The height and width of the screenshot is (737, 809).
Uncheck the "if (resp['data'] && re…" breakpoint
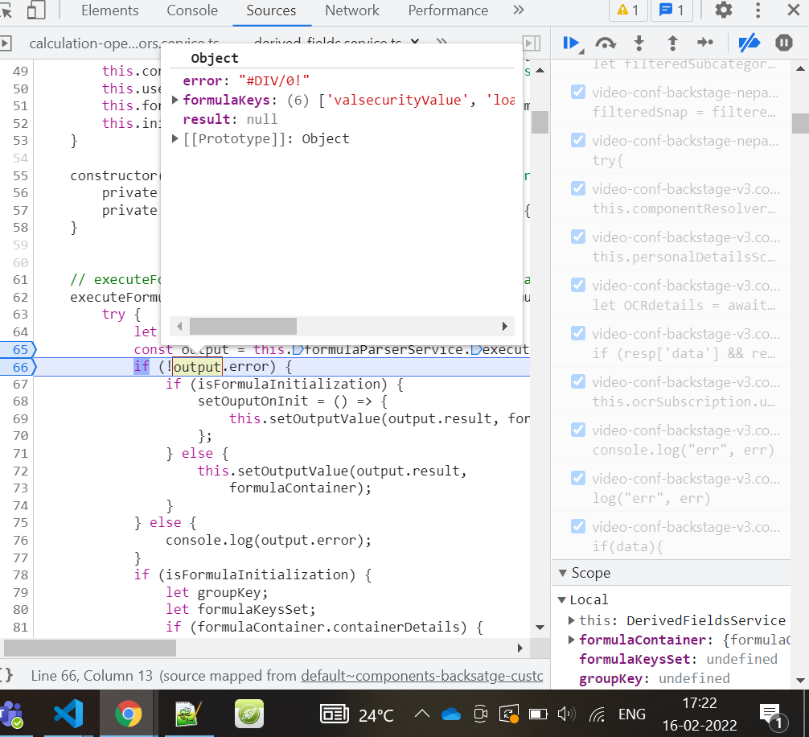pos(578,333)
